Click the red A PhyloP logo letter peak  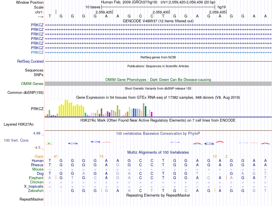(220, 142)
